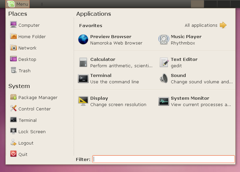
Task: Choose Lock Screen text label
Action: click(32, 132)
